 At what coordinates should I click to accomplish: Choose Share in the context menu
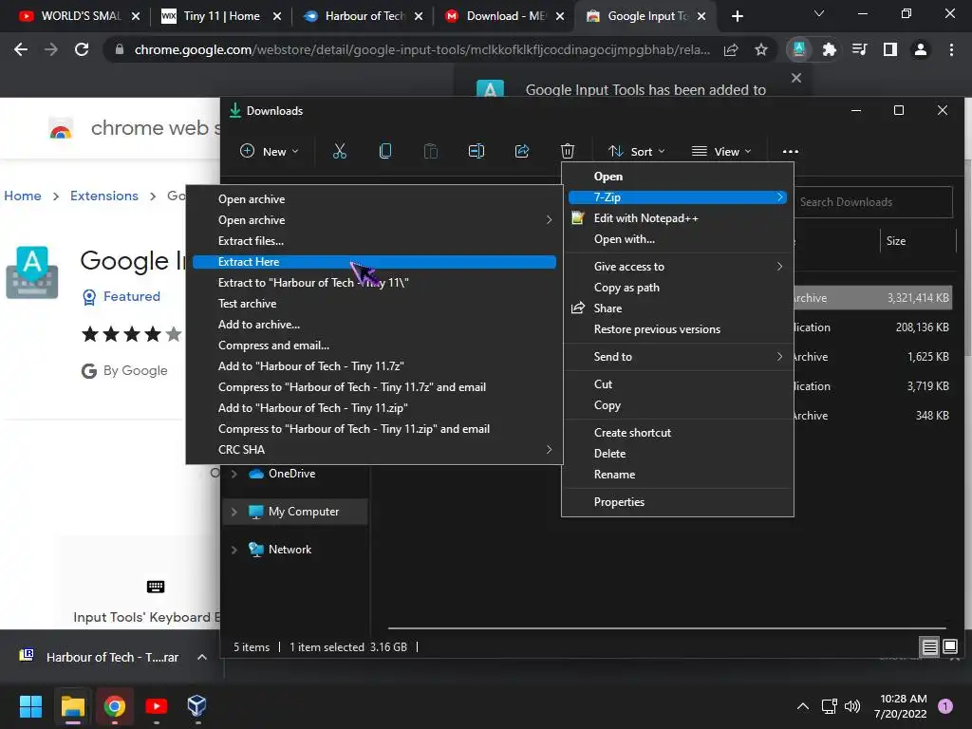(677, 308)
